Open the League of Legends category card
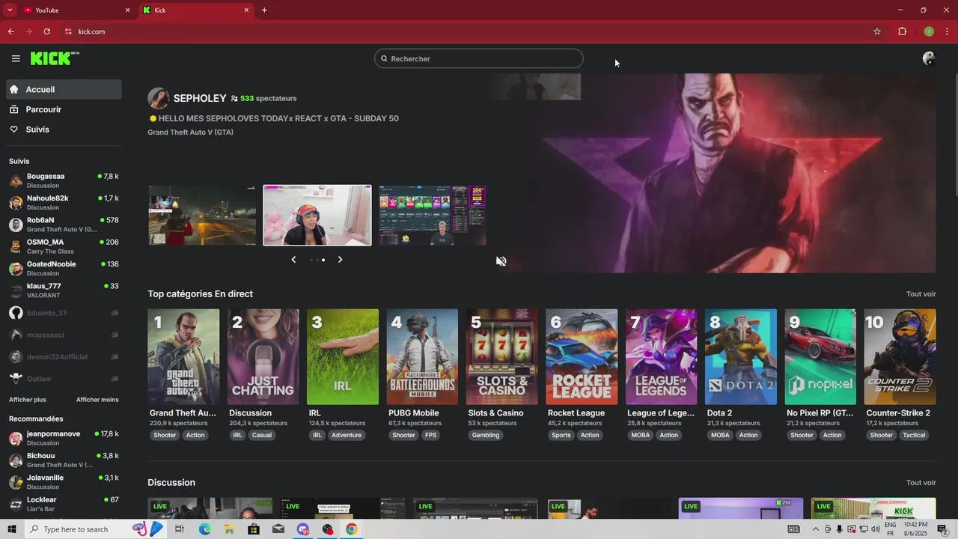This screenshot has width=958, height=539. [661, 357]
